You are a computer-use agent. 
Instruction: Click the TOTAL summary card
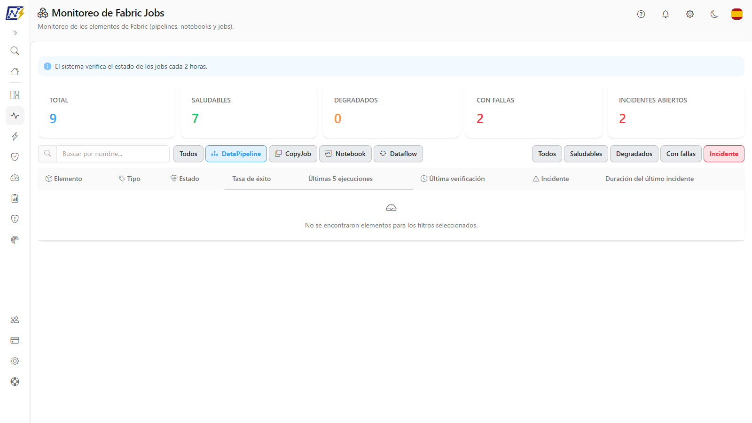pos(106,111)
